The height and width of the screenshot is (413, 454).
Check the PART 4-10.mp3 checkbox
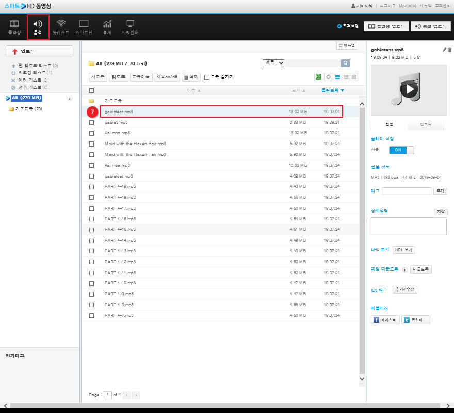[x=91, y=283]
